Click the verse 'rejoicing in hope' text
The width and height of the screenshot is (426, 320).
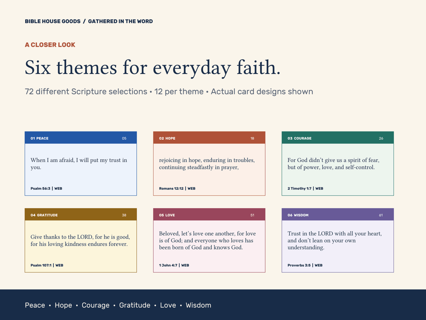pos(207,164)
